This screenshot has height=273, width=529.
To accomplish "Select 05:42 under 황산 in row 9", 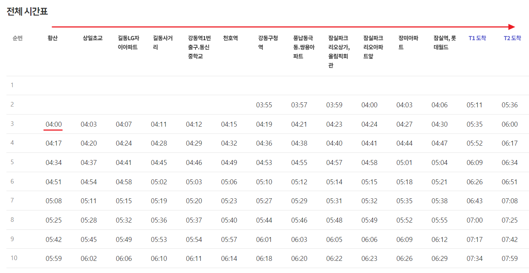I will [x=53, y=240].
